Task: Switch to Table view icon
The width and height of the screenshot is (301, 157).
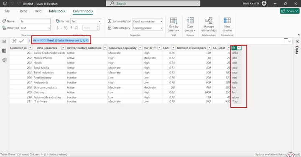Action: pyautogui.click(x=4, y=51)
